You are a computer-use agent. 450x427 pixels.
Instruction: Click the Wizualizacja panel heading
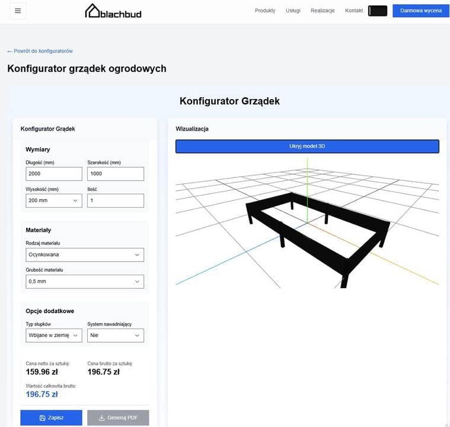pos(192,129)
